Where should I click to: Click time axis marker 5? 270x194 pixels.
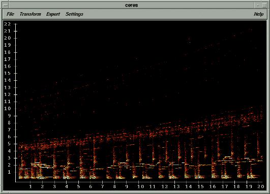click(x=78, y=186)
